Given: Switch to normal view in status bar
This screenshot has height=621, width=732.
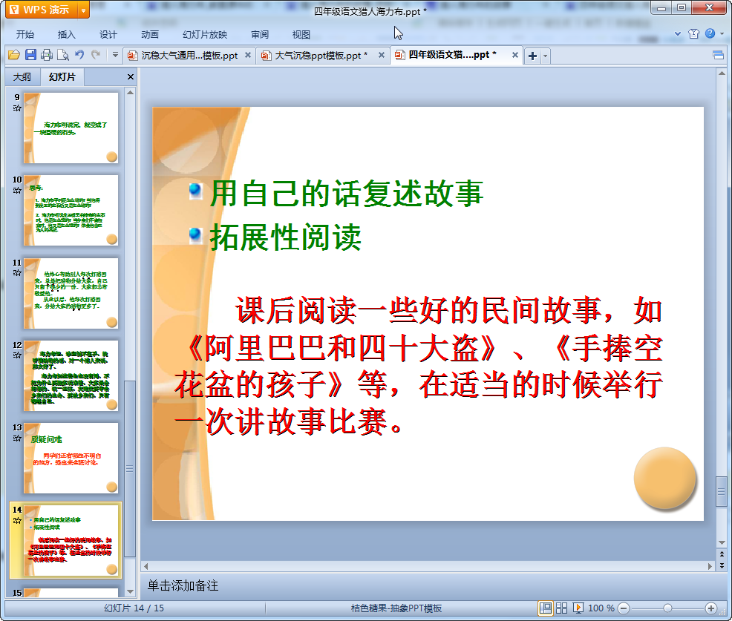Looking at the screenshot, I should click(545, 608).
